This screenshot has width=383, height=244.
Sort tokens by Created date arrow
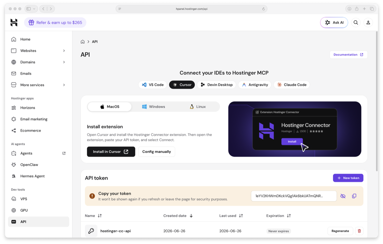coord(191,216)
